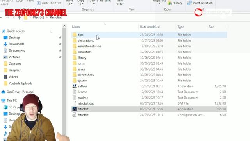Image resolution: width=250 pixels, height=141 pixels.
Task: Select the emulators folder icon
Action: tap(75, 52)
